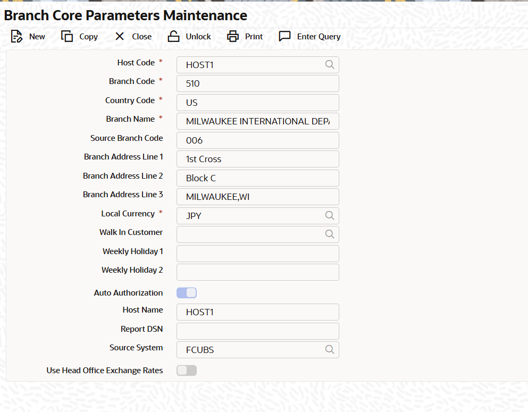Click Branch Address Line 1 field
The width and height of the screenshot is (528, 412).
coord(257,159)
